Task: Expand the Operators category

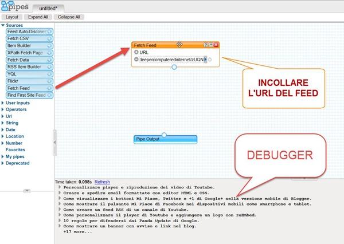Action: click(x=2, y=109)
